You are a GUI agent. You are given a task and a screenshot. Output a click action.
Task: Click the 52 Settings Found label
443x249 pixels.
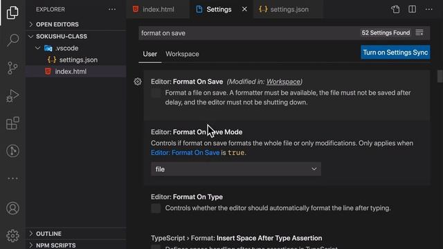386,33
